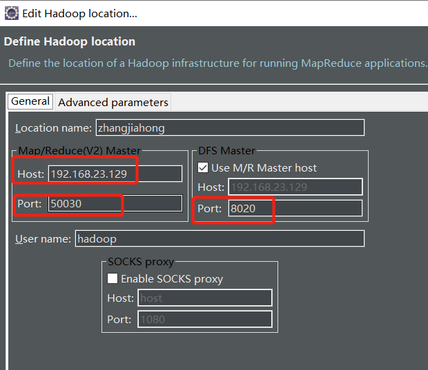Viewport: 428px width, 370px height.
Task: Click the Map/Reduce(V2) Master Port field
Action: pyautogui.click(x=115, y=203)
